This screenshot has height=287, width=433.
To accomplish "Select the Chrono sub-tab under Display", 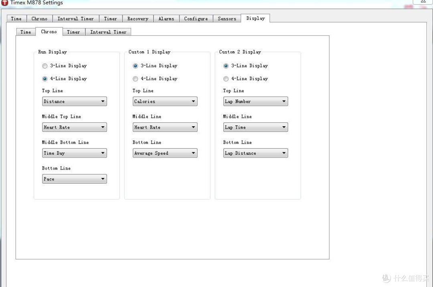I will [x=49, y=31].
